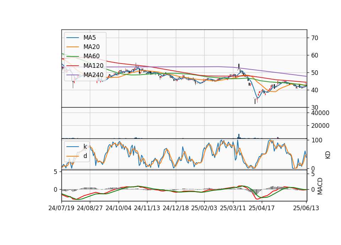Viewport: 341px width, 245px height.
Task: Click the 25/03/11 date label
Action: (233, 208)
